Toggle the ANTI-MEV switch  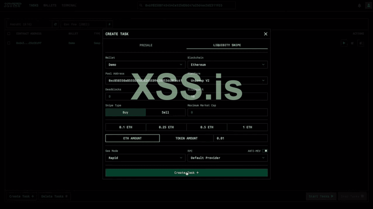click(265, 151)
